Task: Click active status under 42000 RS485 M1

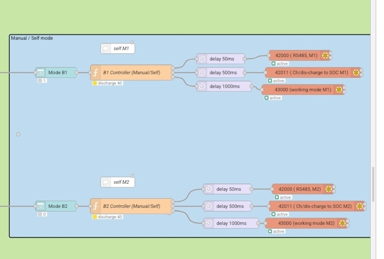Action: pyautogui.click(x=280, y=64)
